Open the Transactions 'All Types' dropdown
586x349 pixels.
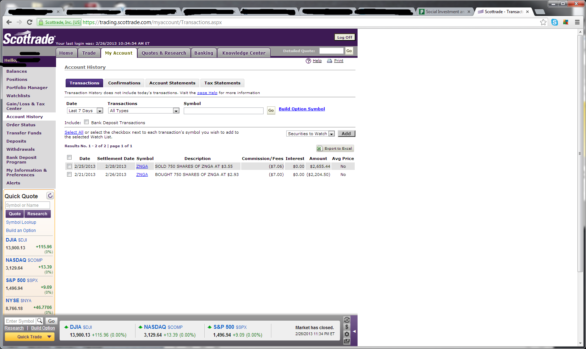pyautogui.click(x=144, y=111)
